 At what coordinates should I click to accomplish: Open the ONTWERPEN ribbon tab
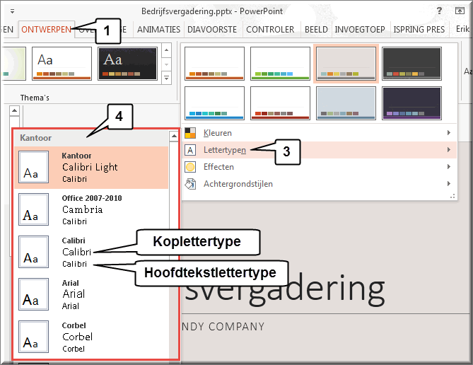(47, 30)
